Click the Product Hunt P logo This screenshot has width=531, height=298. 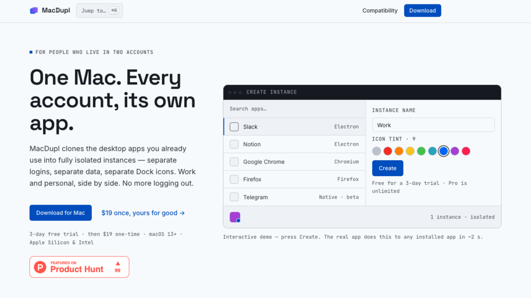pyautogui.click(x=40, y=267)
